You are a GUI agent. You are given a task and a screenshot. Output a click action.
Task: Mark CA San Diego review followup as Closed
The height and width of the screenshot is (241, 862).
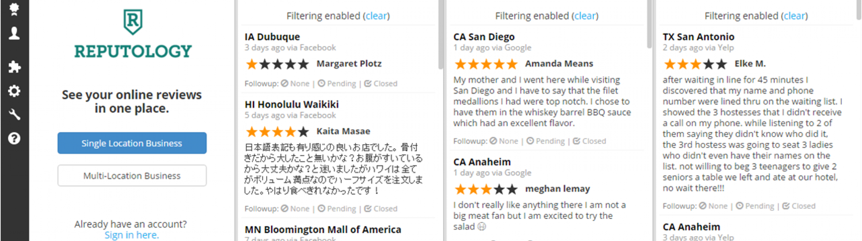point(590,141)
